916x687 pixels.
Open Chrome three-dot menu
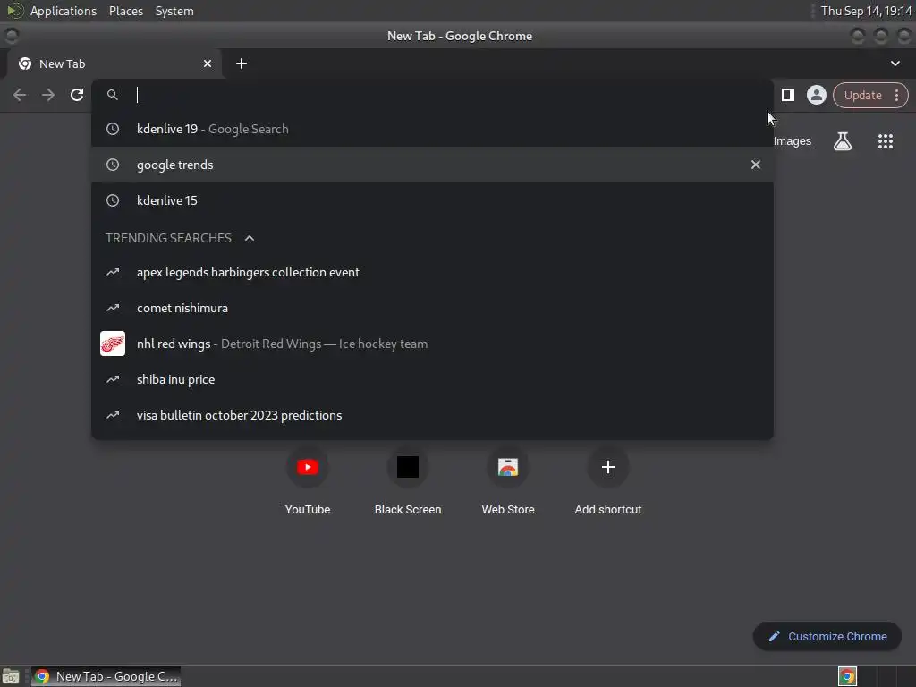point(896,95)
